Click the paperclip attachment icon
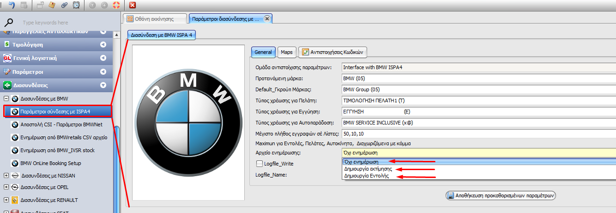Viewport: 616px width, 213px height. [64, 5]
